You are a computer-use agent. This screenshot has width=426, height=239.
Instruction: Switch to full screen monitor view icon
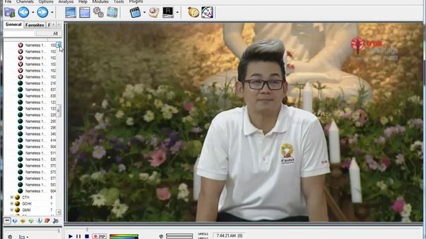click(71, 13)
